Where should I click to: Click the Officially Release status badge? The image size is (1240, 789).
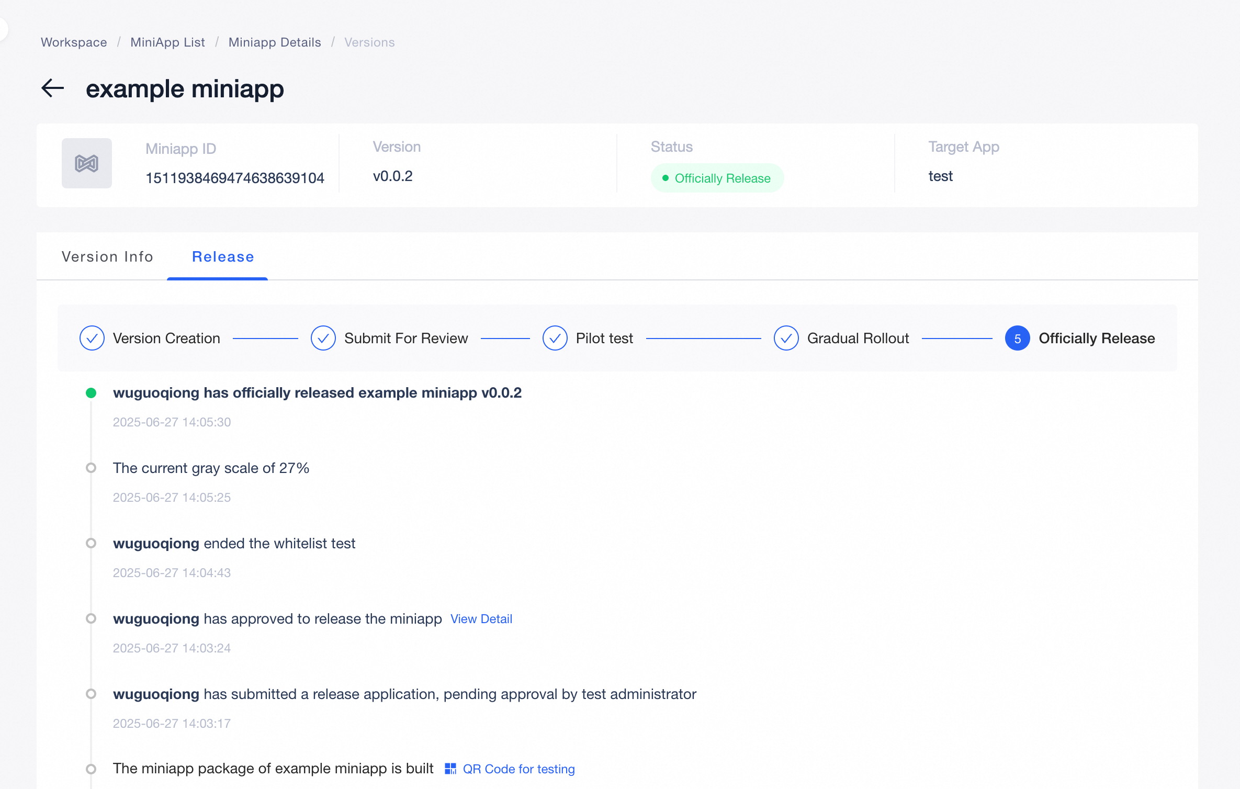pyautogui.click(x=717, y=178)
